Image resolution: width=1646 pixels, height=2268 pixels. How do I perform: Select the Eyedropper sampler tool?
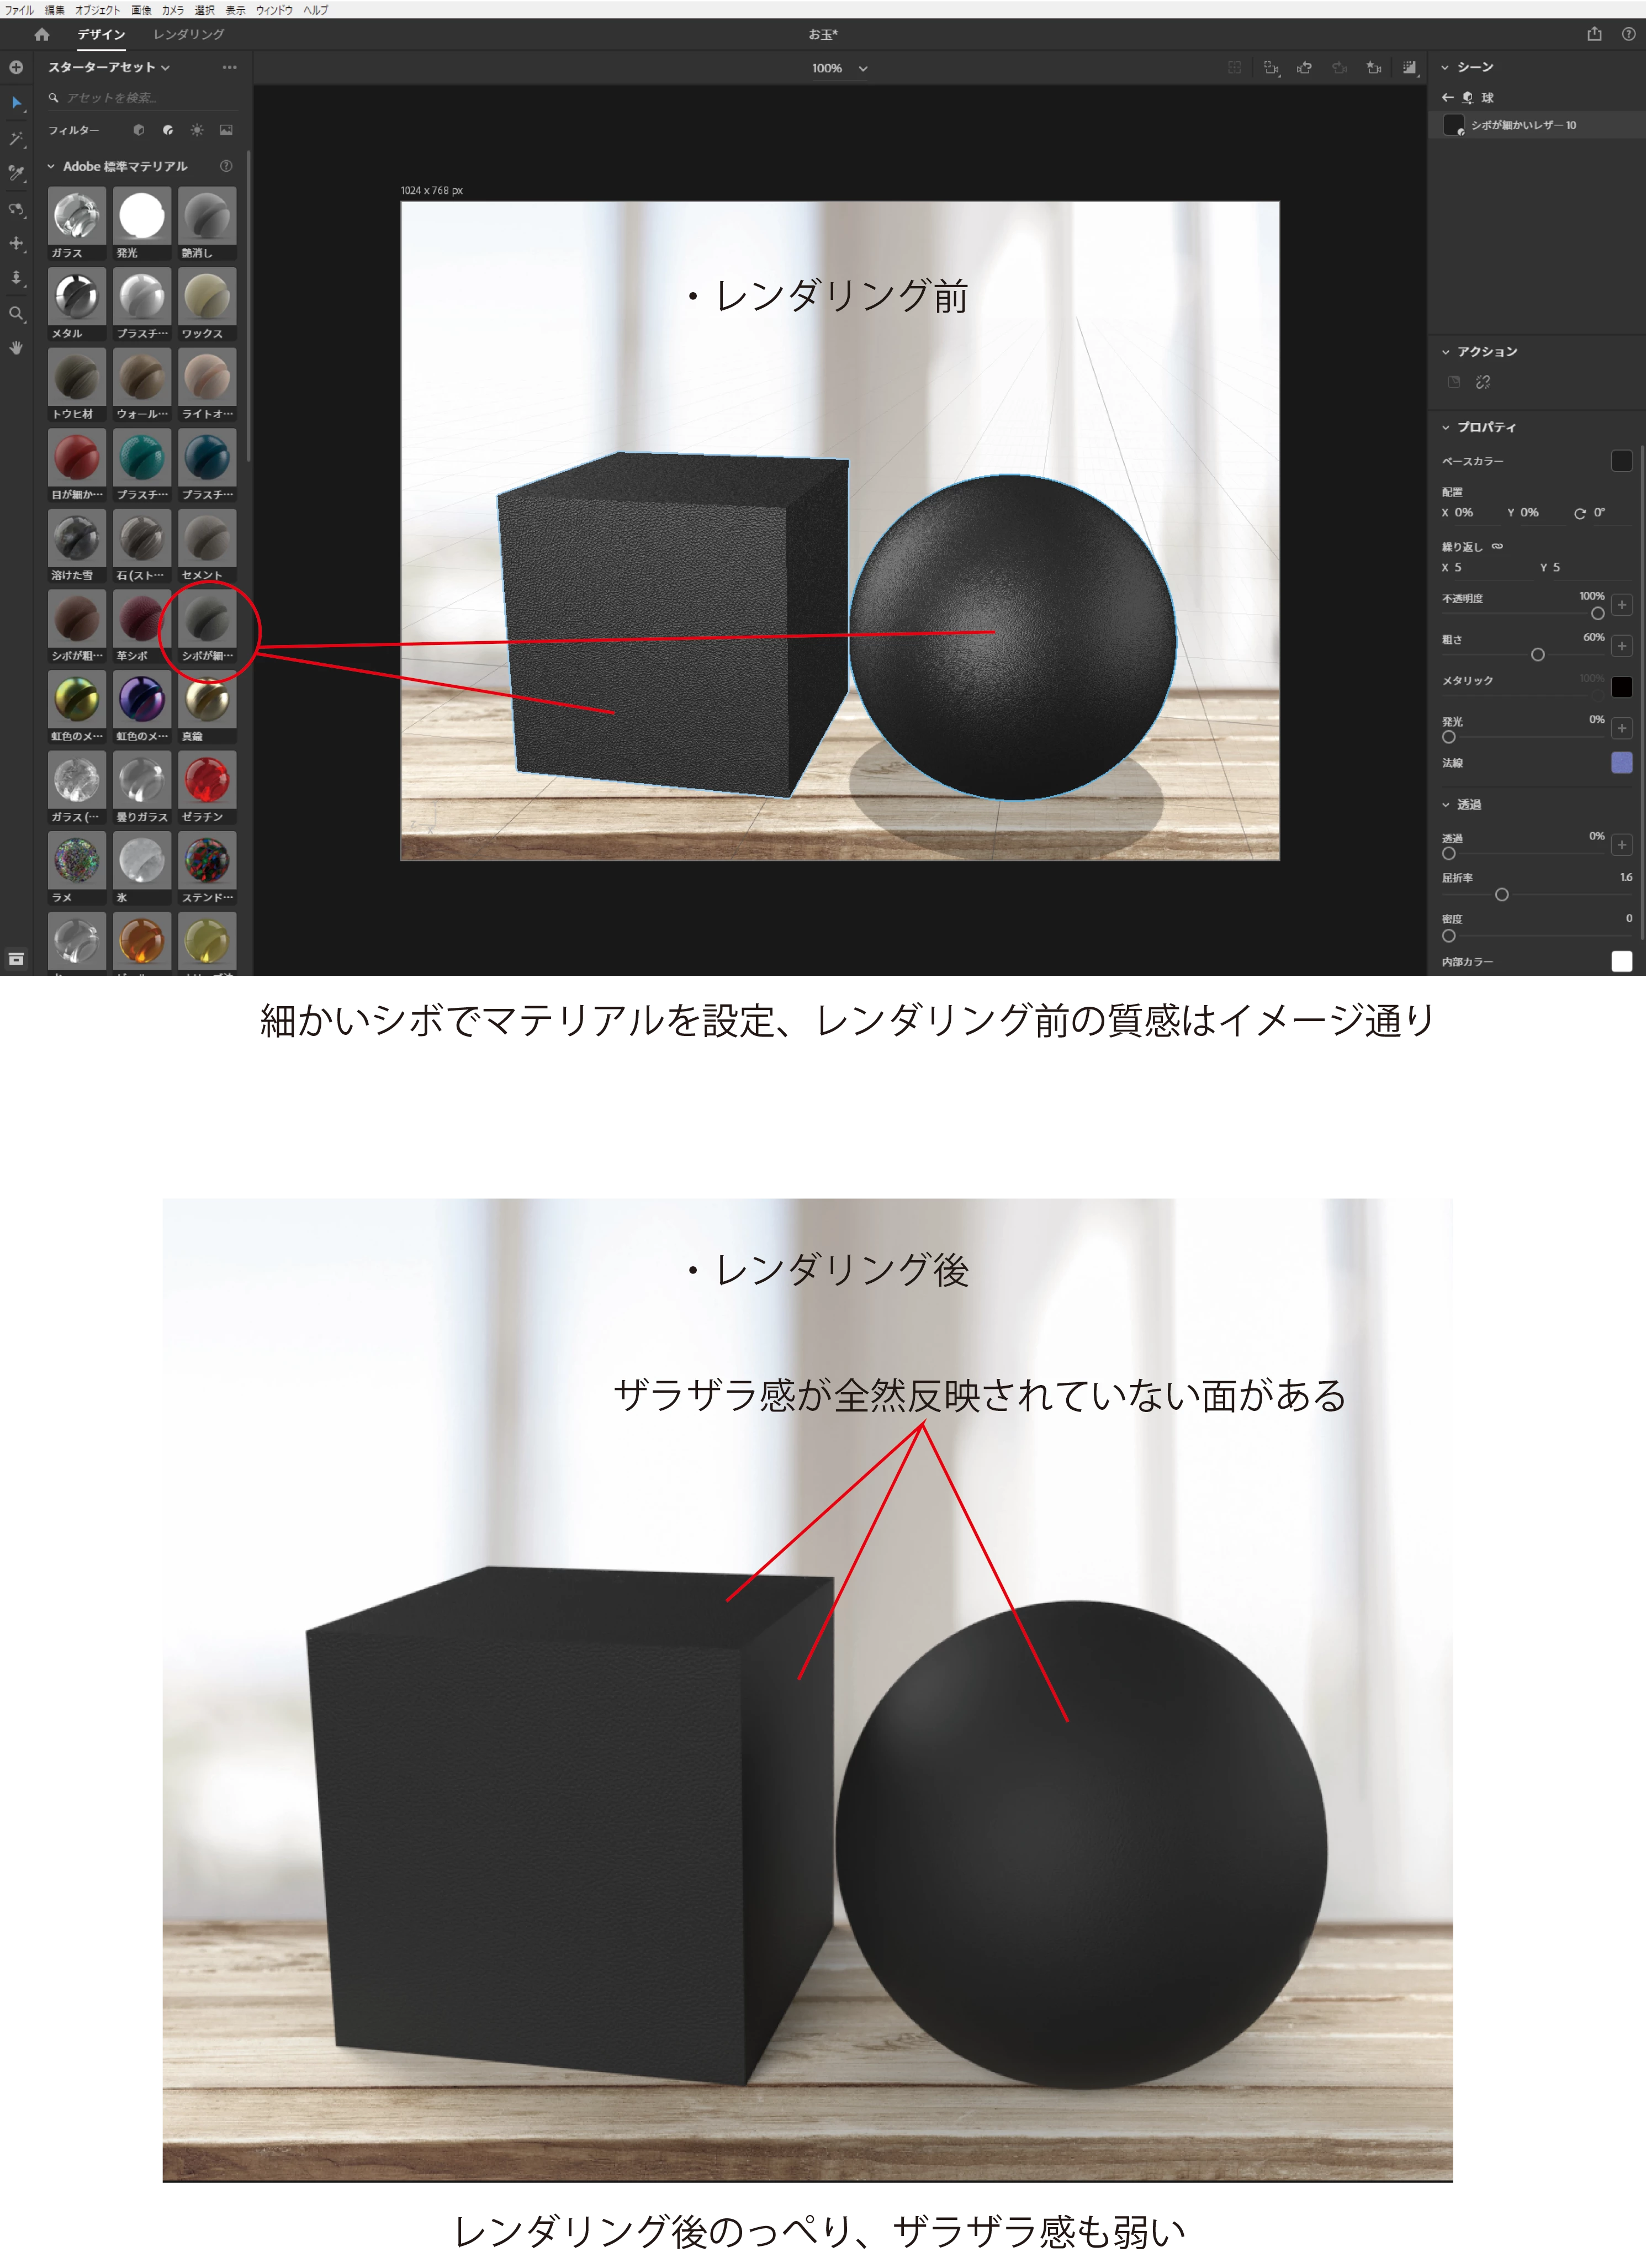coord(16,173)
